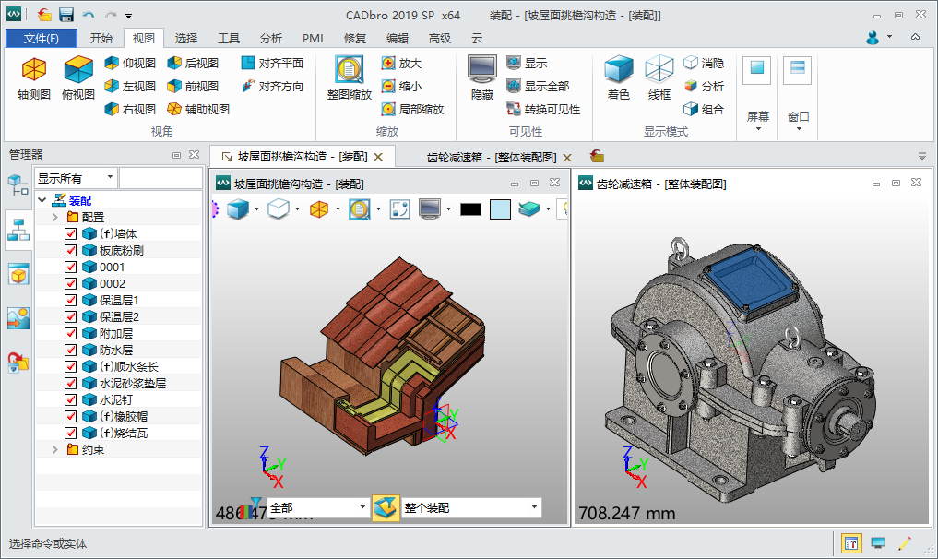Open 辅助视图 auxiliary view tool
The image size is (938, 559).
click(198, 109)
